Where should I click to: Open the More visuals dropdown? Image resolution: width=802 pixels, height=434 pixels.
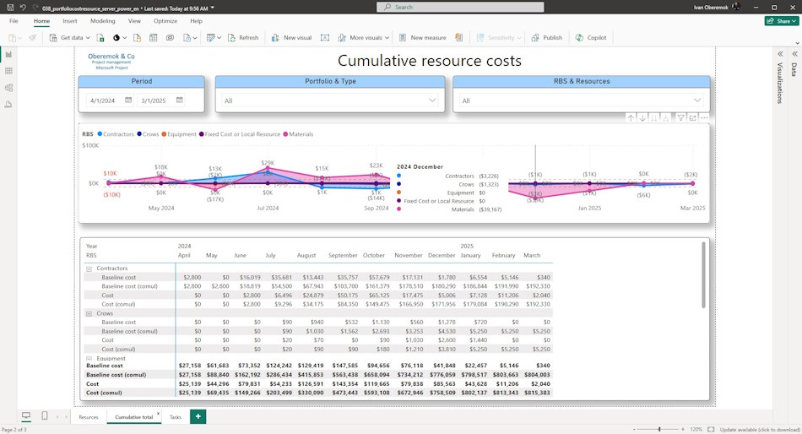click(x=363, y=38)
